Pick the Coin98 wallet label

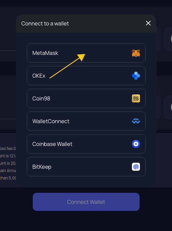point(41,98)
